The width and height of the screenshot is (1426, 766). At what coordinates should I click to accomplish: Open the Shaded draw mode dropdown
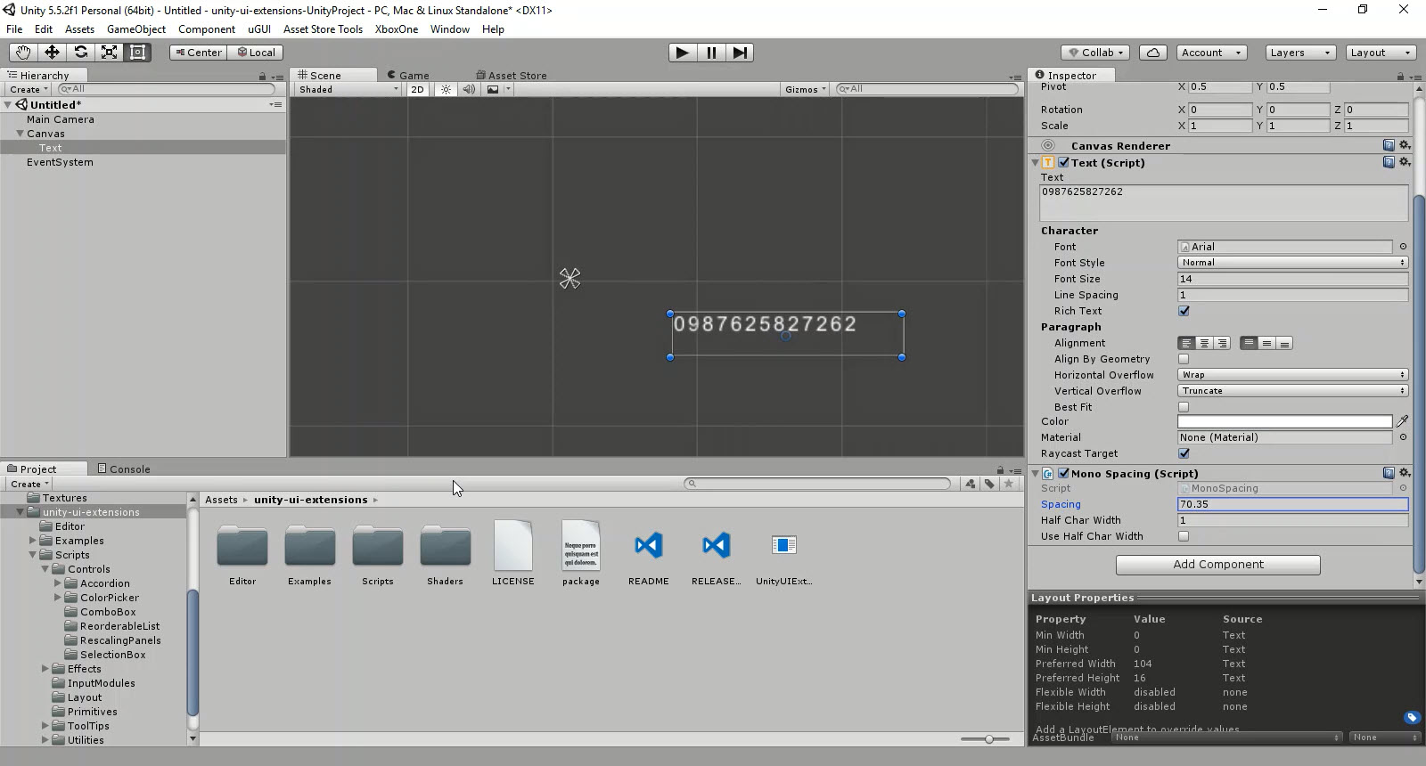[x=348, y=89]
